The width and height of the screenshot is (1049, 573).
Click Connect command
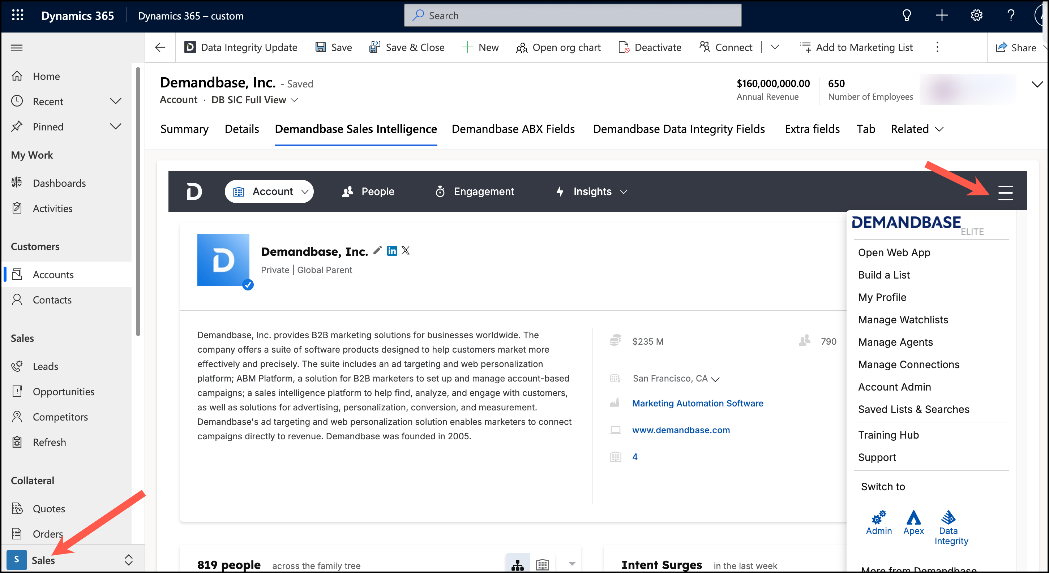click(726, 47)
